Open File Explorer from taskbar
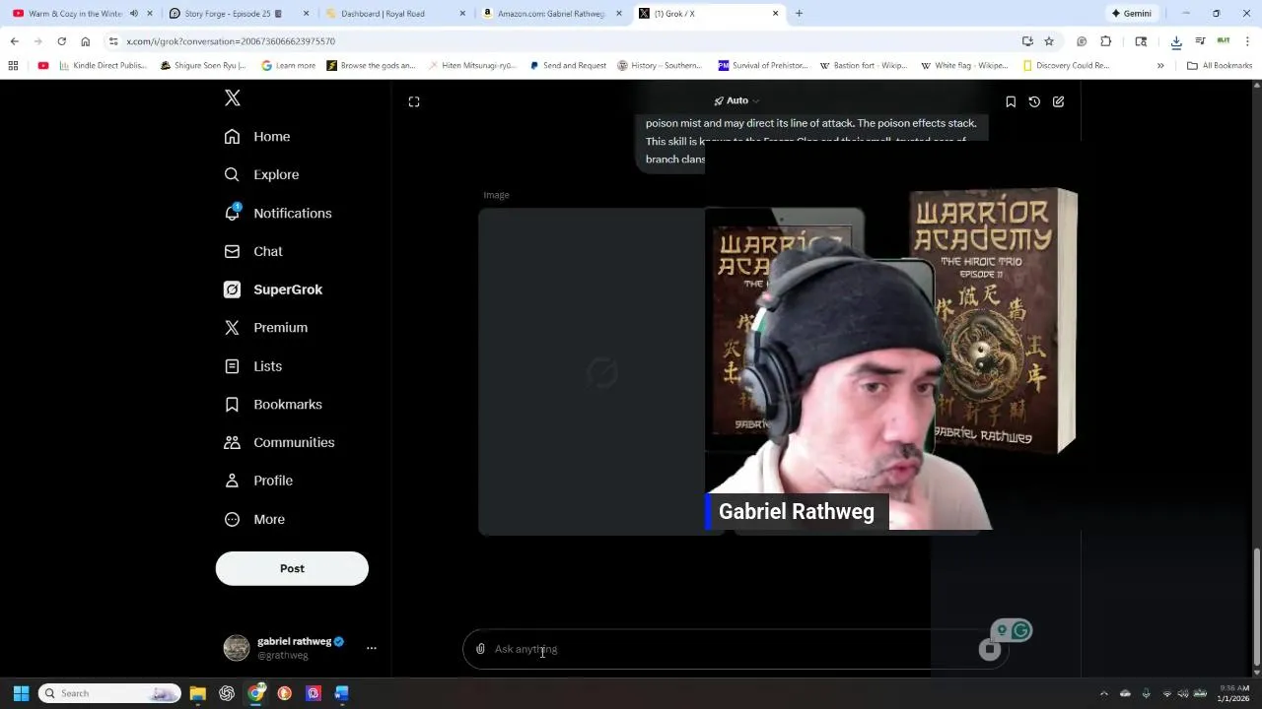This screenshot has width=1262, height=709. (197, 693)
